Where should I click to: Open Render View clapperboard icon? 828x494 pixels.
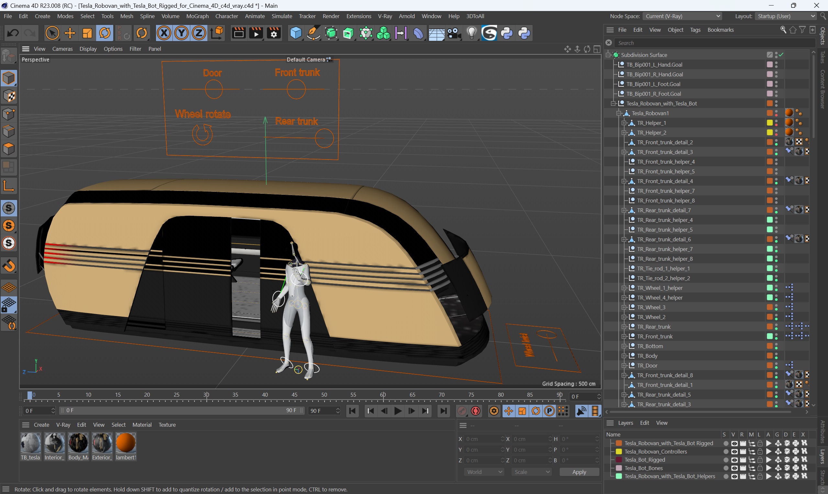click(239, 33)
